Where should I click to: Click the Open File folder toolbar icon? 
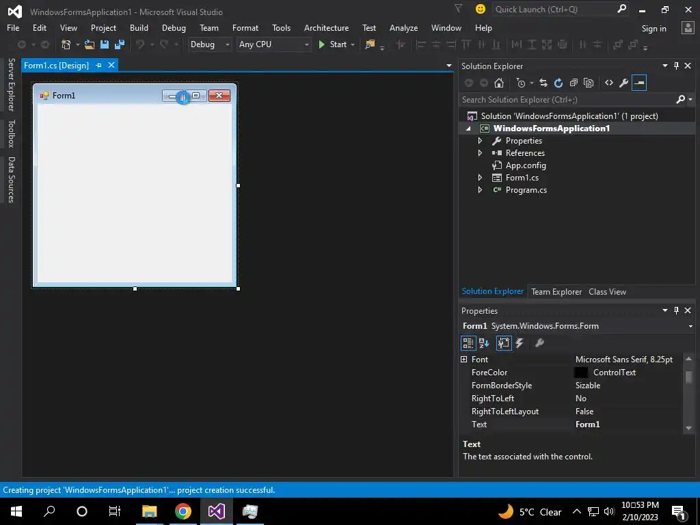coord(90,44)
